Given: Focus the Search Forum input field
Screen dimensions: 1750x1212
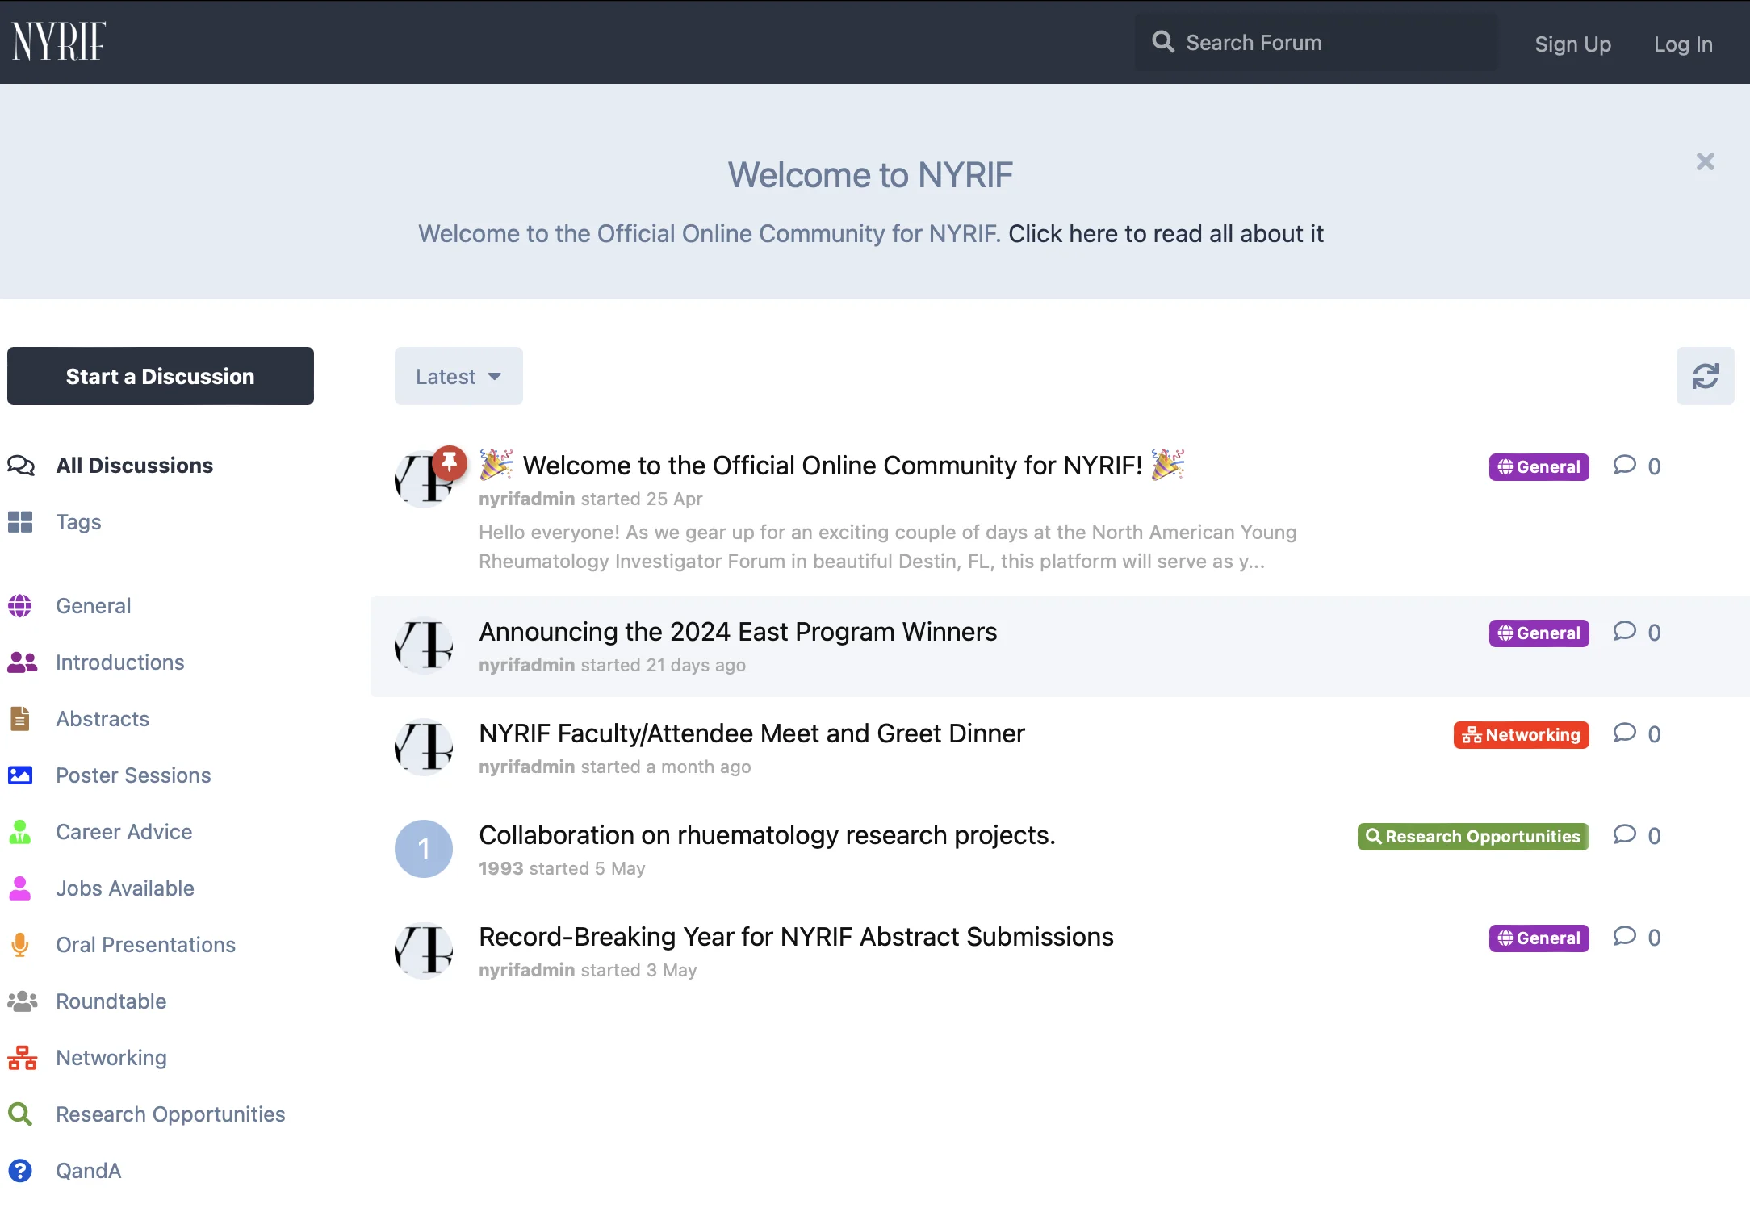Looking at the screenshot, I should pyautogui.click(x=1316, y=42).
